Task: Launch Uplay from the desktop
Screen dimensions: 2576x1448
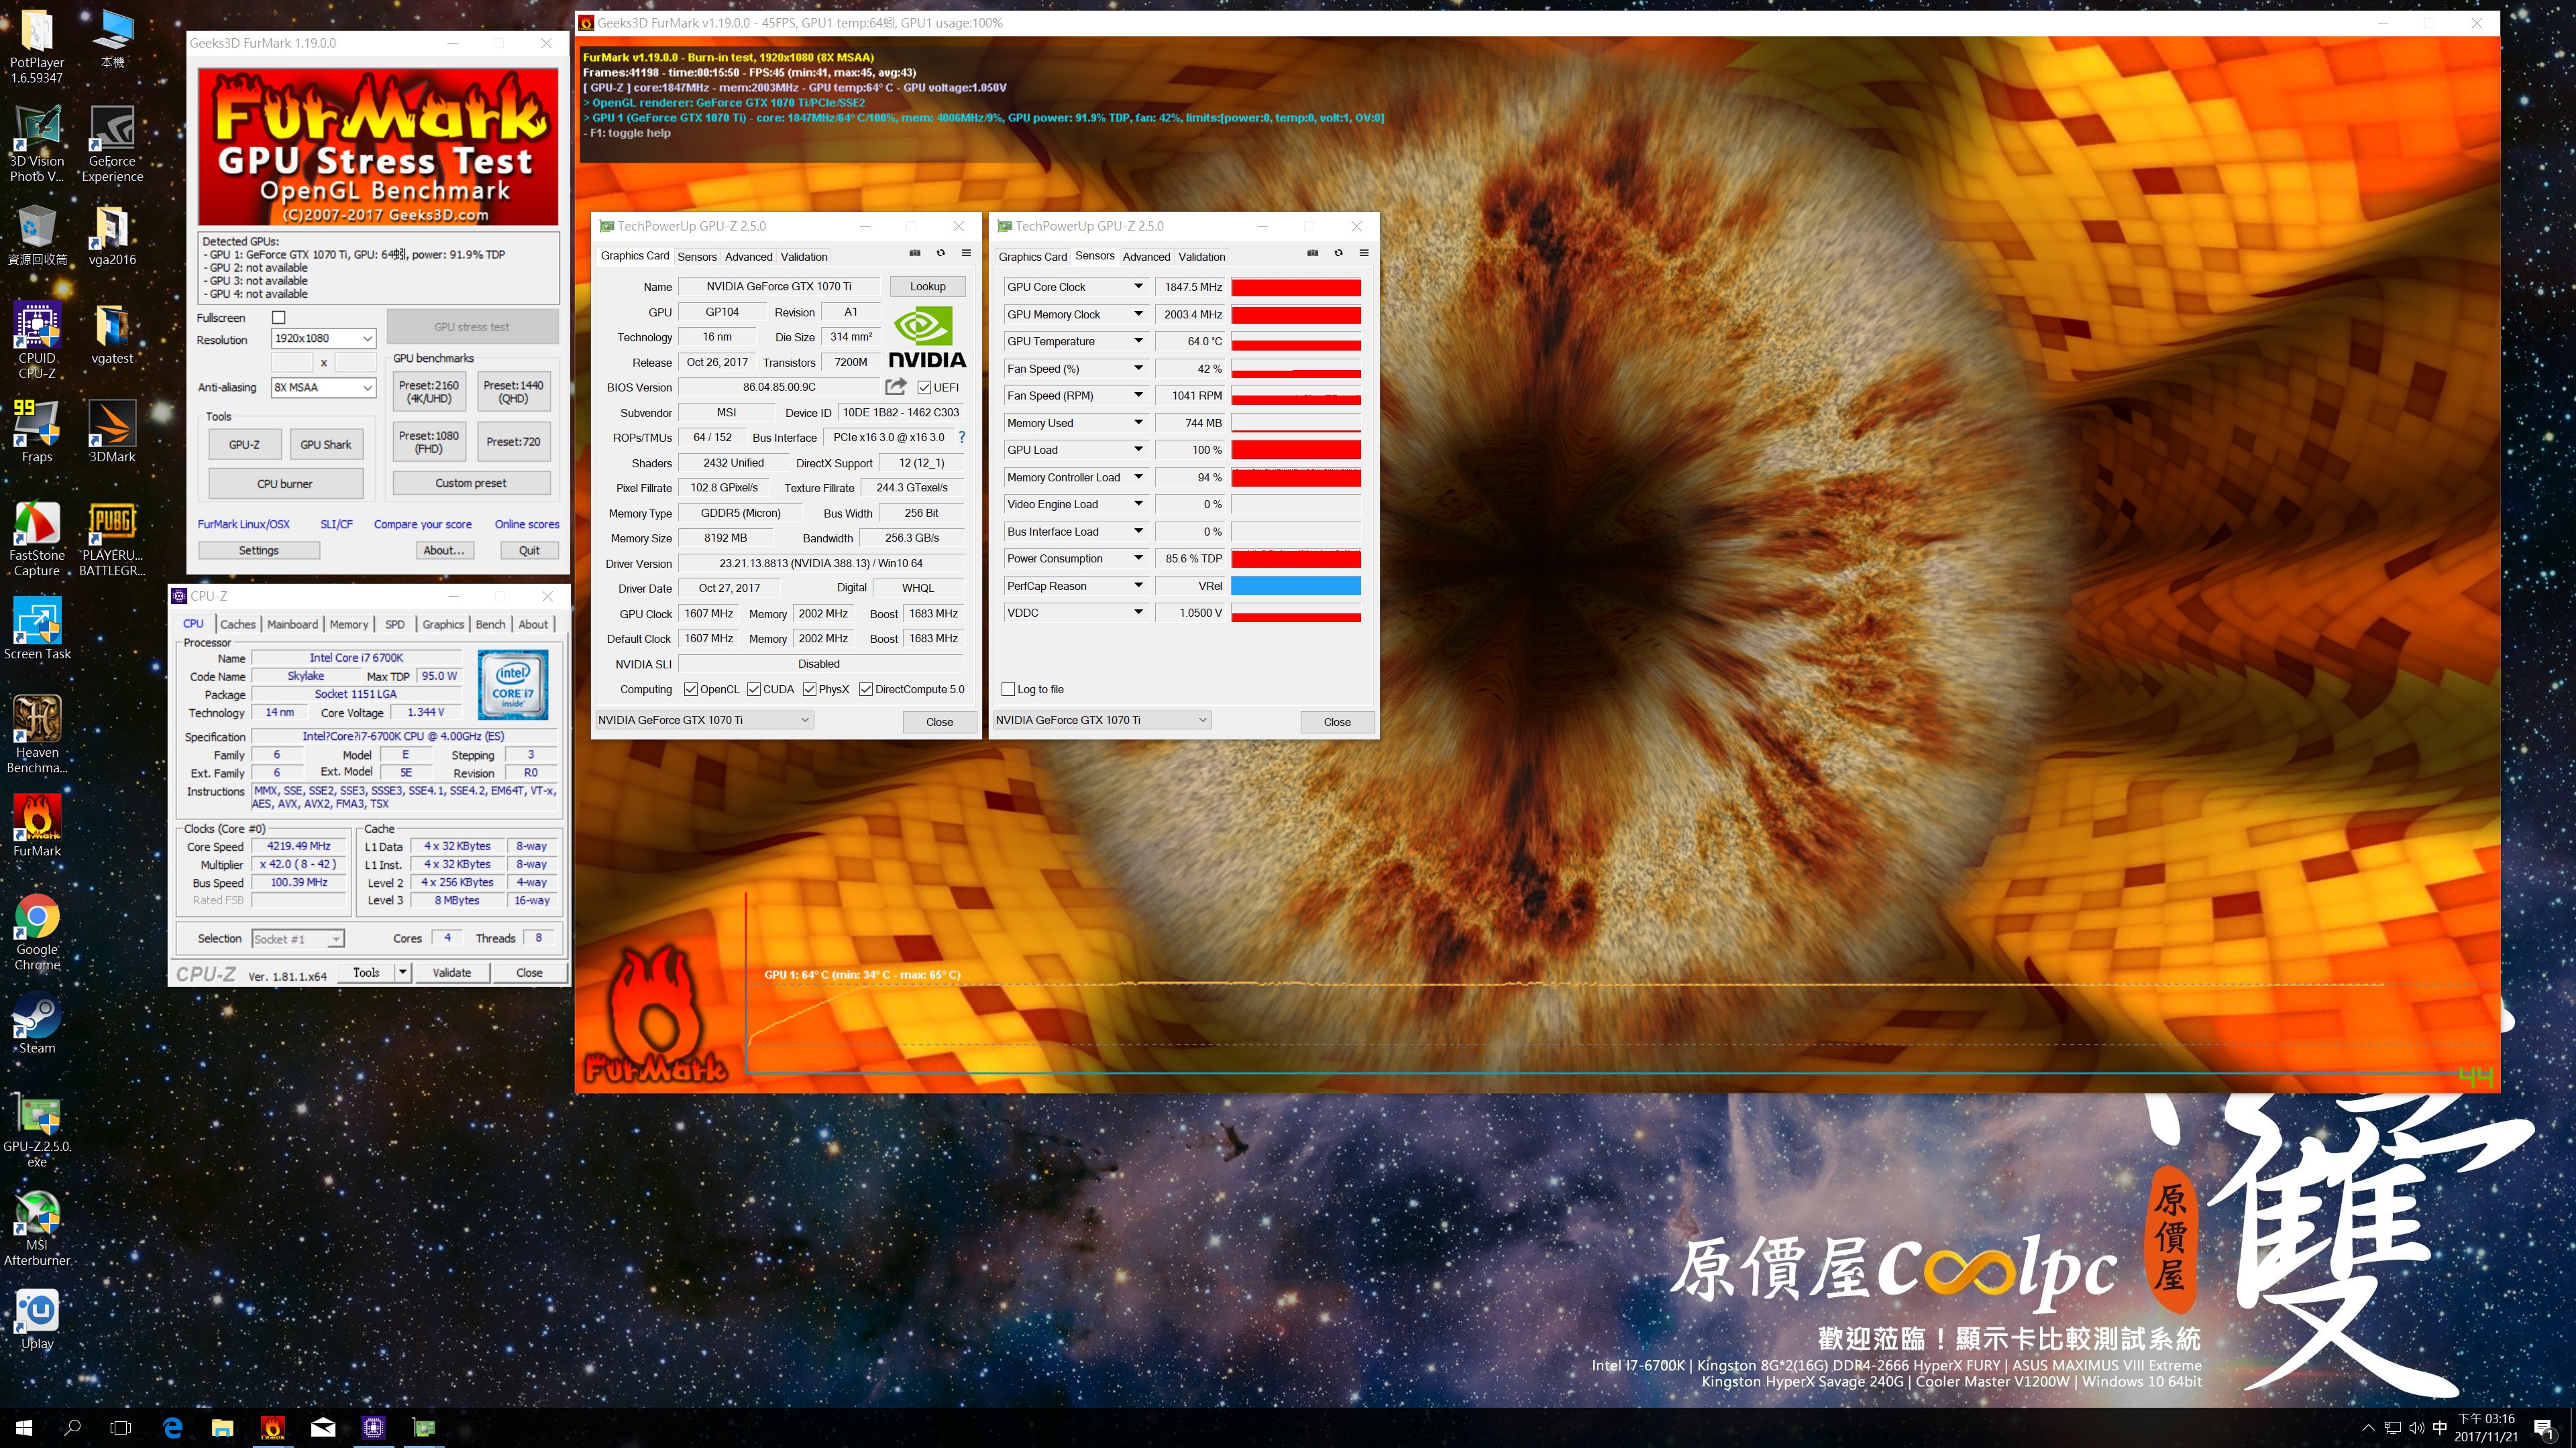Action: click(37, 1320)
